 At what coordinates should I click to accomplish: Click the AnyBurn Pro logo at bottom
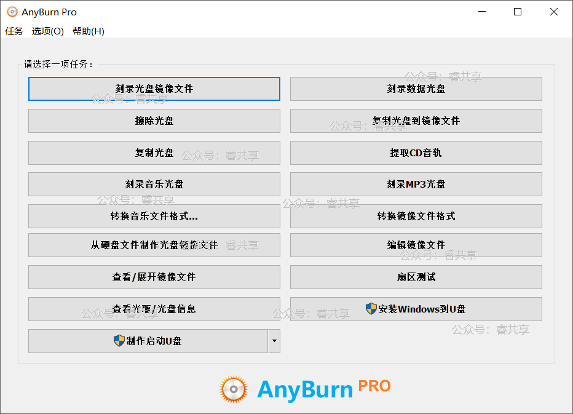306,389
